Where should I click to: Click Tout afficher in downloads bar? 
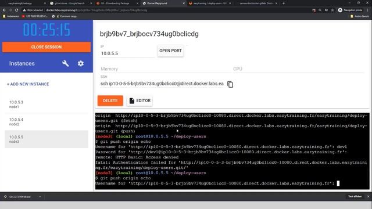click(355, 196)
